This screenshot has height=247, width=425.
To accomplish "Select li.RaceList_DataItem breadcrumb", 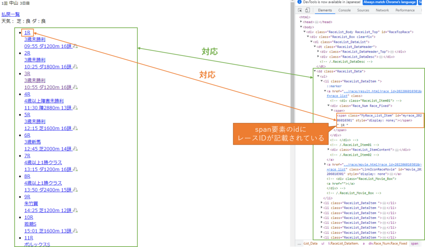I will 343,244.
